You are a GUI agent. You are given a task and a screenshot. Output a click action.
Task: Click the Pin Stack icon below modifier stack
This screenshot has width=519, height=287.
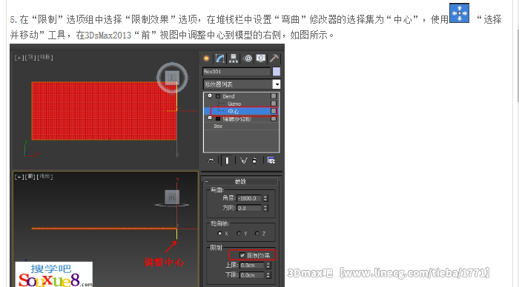(x=211, y=161)
